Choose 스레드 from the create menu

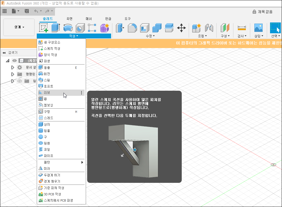(x=61, y=118)
